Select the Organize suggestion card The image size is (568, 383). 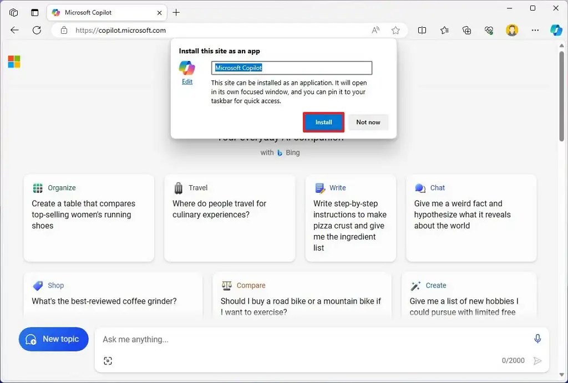click(x=89, y=218)
